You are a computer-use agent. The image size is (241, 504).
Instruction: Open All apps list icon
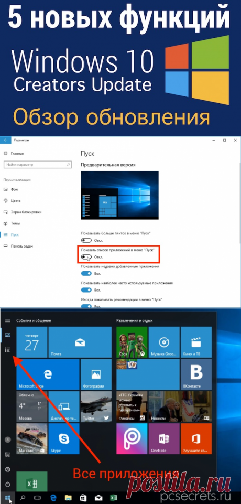[8, 350]
